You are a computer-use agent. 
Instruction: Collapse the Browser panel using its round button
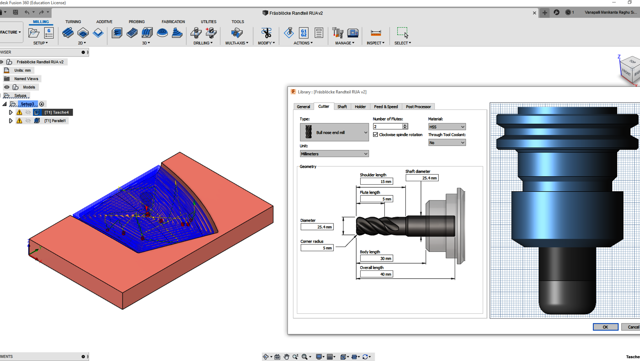point(83,52)
